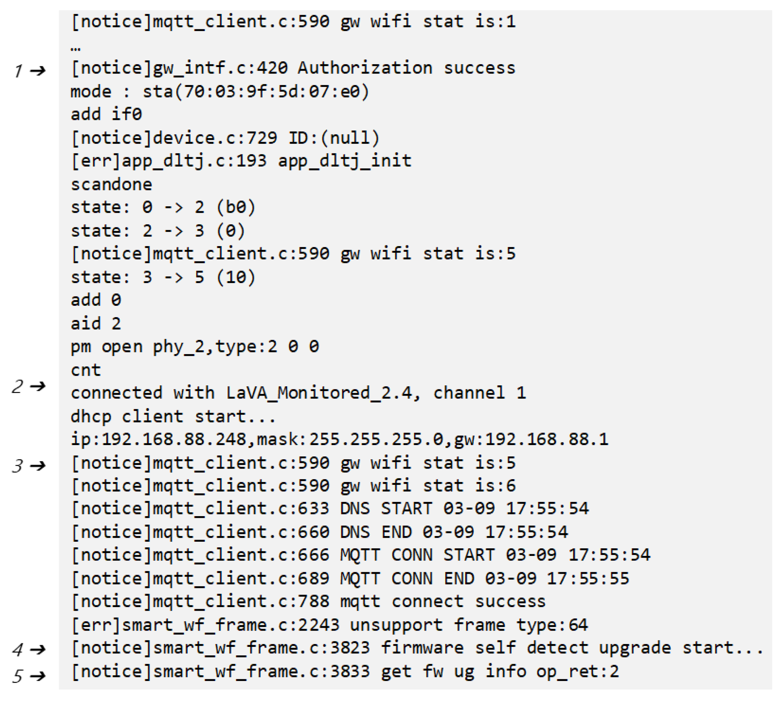Screen dimensions: 781x702
Task: Select the 'Authorization success' log line
Action: click(293, 68)
